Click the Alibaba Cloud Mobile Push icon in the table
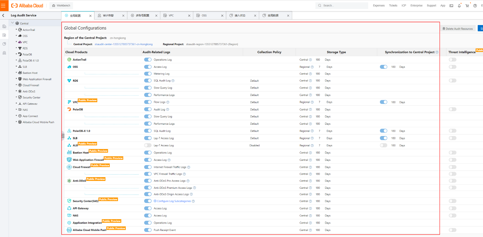 [x=69, y=230]
